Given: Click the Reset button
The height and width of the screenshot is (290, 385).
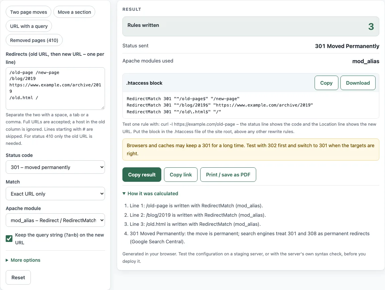Looking at the screenshot, I should (18, 278).
